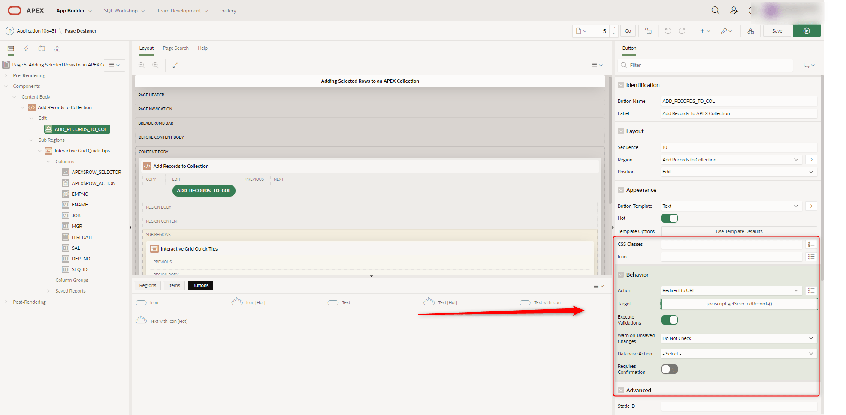
Task: Toggle the Execute Validations switch
Action: [x=669, y=320]
